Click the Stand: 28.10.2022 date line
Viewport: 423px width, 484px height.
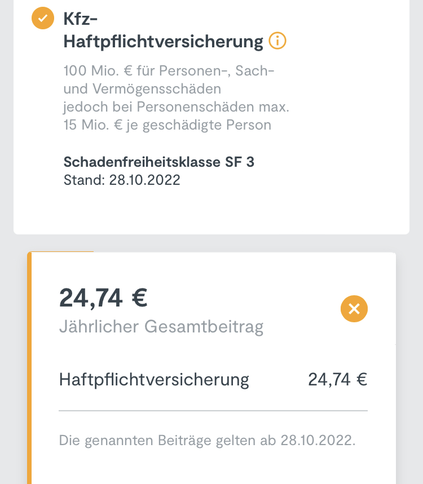point(122,180)
